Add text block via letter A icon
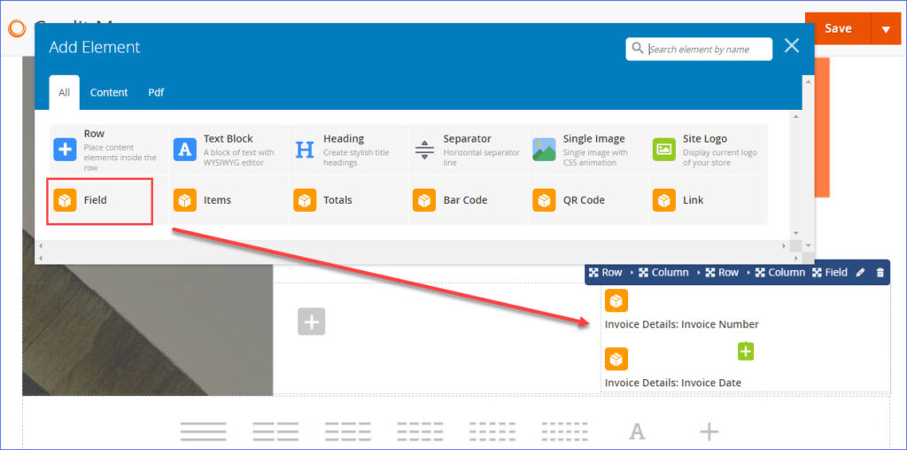This screenshot has width=907, height=450. [637, 431]
